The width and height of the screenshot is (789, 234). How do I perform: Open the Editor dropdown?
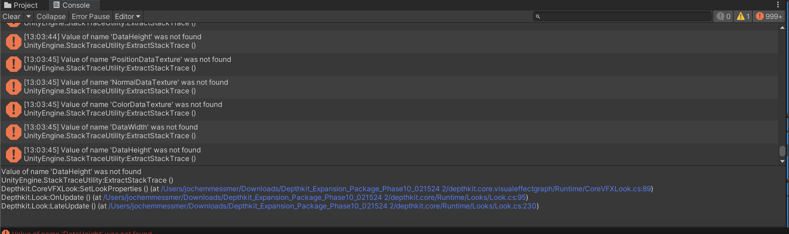(127, 17)
